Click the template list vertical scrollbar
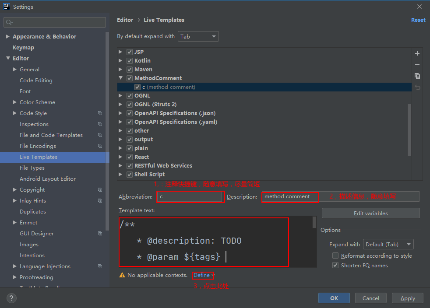 click(x=409, y=129)
